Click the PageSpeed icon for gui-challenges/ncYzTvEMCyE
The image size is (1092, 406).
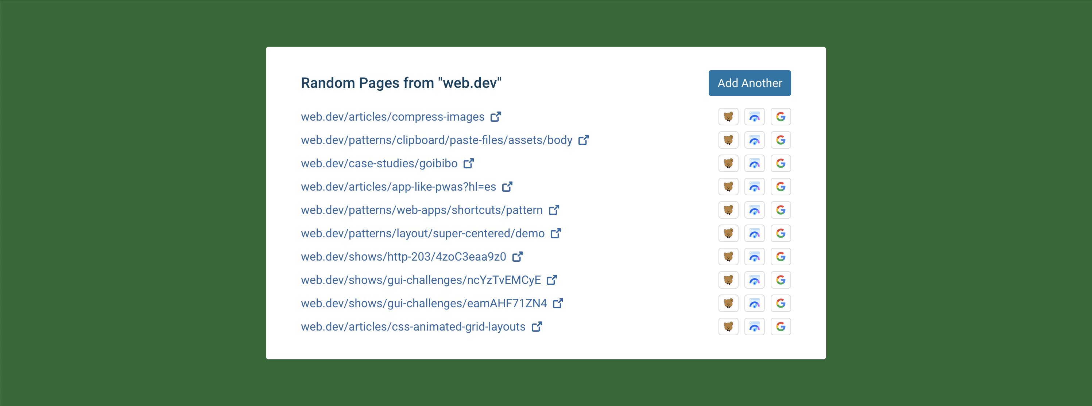click(755, 280)
